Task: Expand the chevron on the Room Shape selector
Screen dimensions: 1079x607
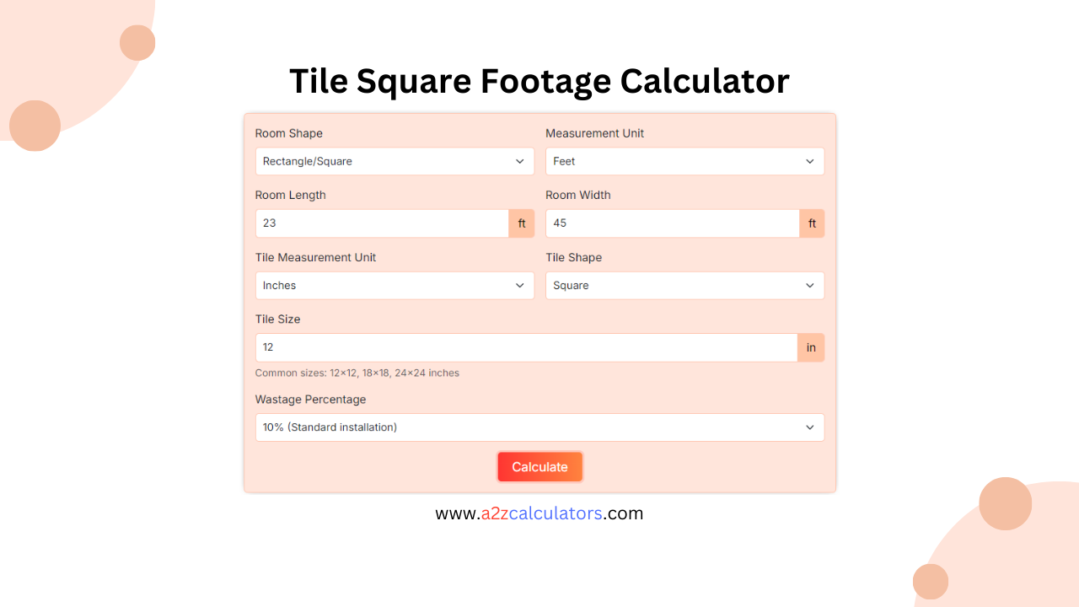Action: click(x=520, y=161)
